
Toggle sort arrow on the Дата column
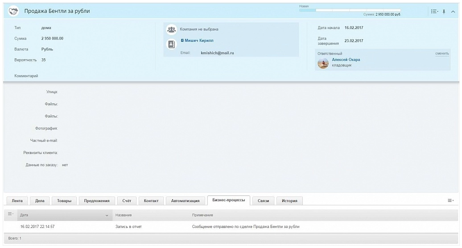coord(106,215)
